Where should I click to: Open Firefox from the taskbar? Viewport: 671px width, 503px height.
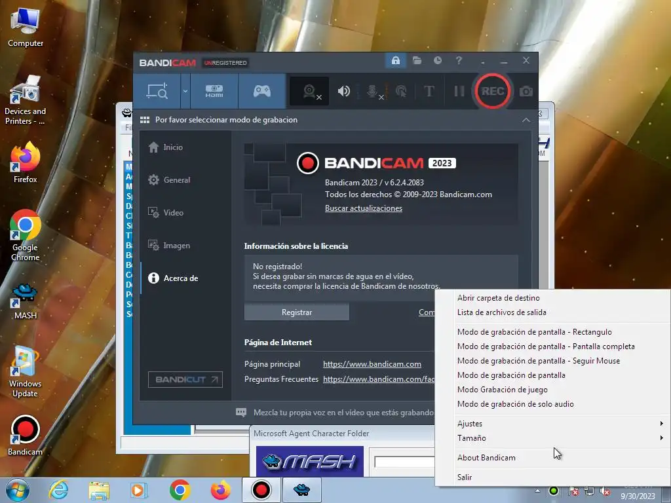[220, 490]
